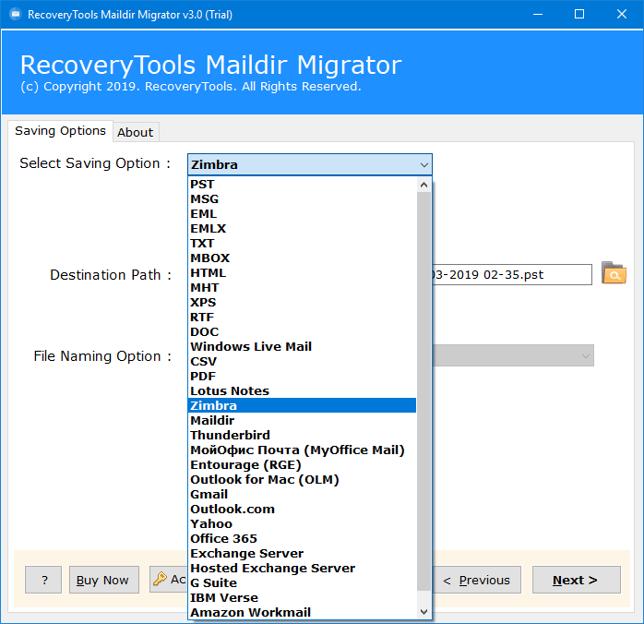Image resolution: width=644 pixels, height=624 pixels.
Task: Pick G Suite from list
Action: click(x=302, y=582)
